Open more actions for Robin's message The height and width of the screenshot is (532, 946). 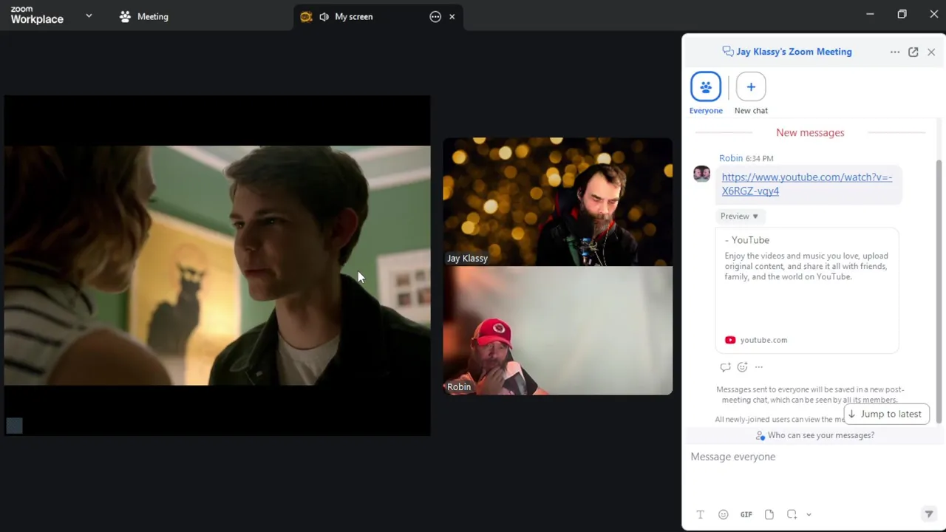[x=759, y=367]
